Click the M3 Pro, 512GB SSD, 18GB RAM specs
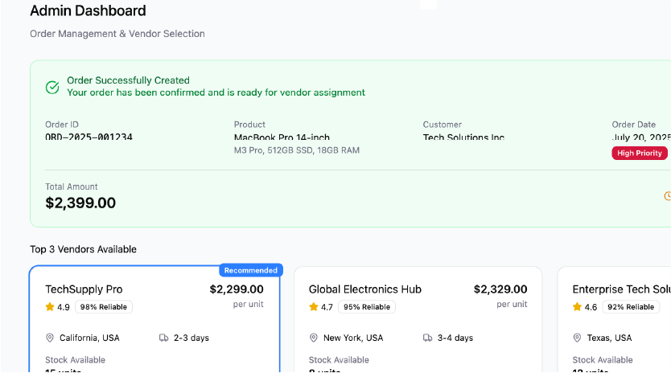Screen dimensions: 671x373 (297, 150)
